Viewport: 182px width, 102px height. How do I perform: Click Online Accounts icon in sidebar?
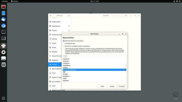(x=50, y=35)
